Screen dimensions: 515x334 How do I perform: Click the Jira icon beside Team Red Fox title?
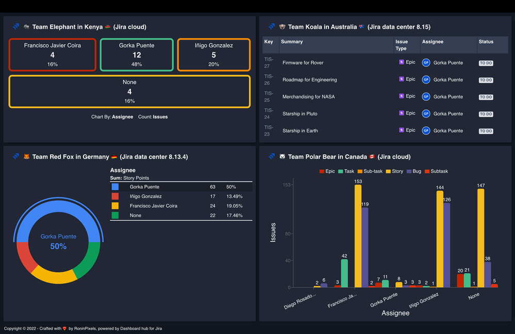16,156
